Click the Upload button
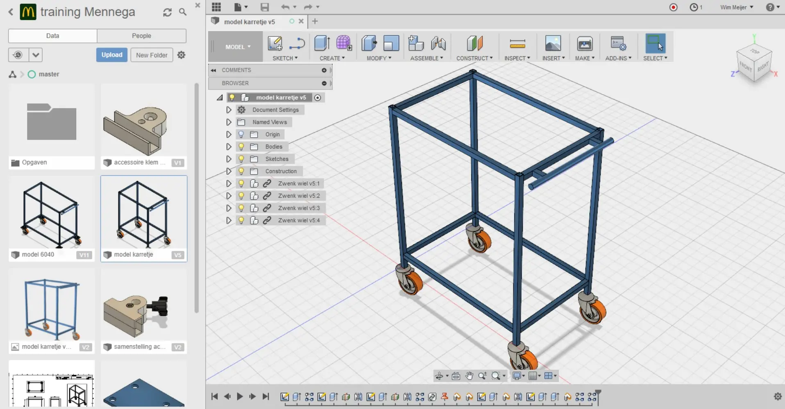 pyautogui.click(x=112, y=55)
